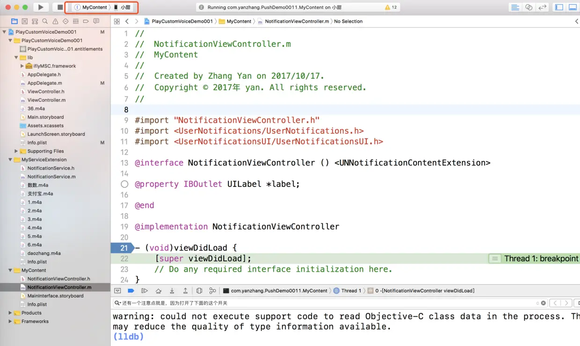Open ViewController.h file

(46, 92)
